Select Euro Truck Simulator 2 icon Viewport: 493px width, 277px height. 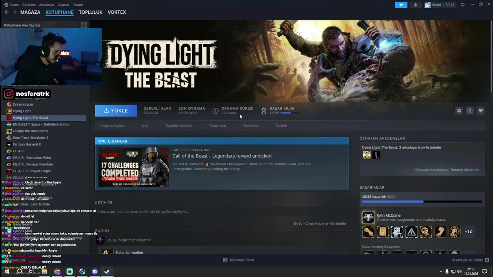point(9,138)
